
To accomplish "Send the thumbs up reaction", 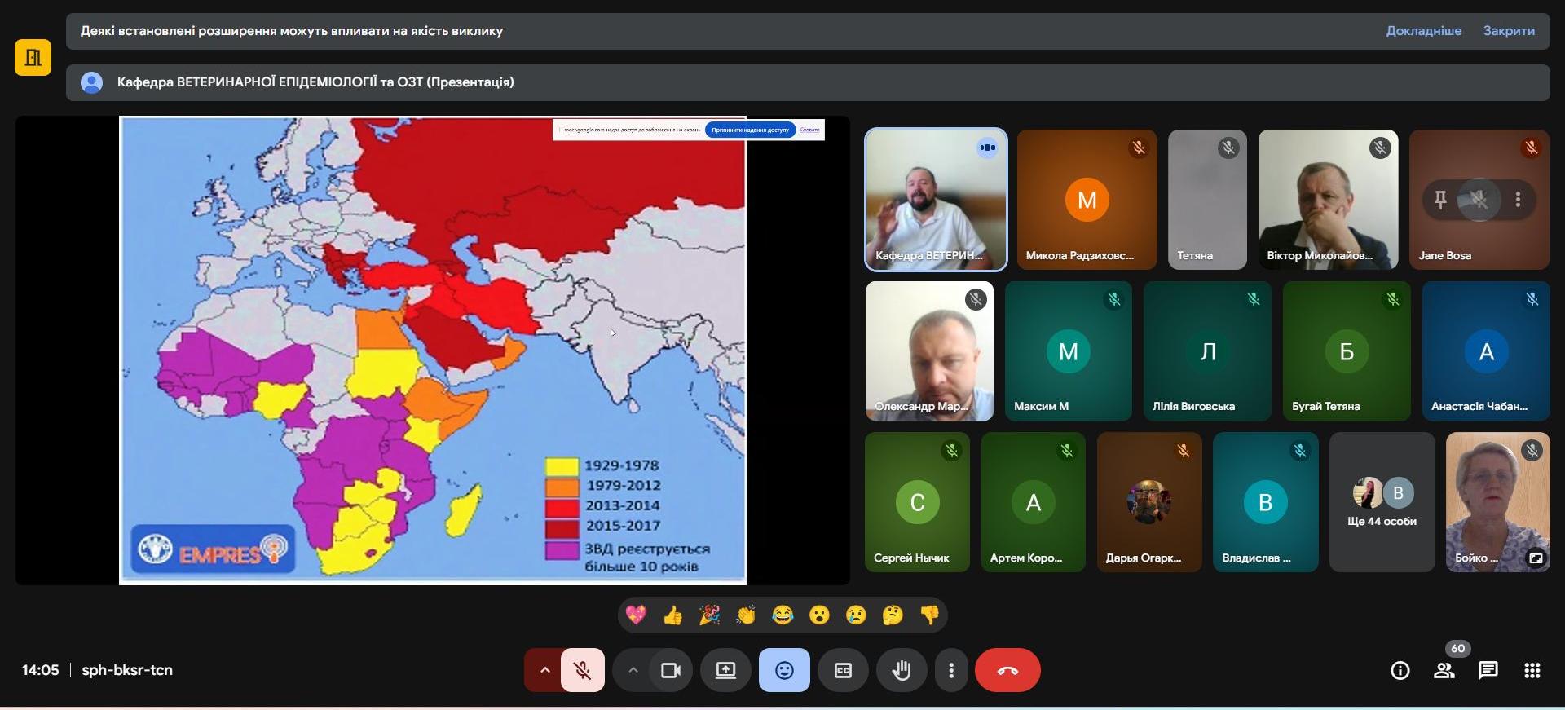I will [672, 615].
